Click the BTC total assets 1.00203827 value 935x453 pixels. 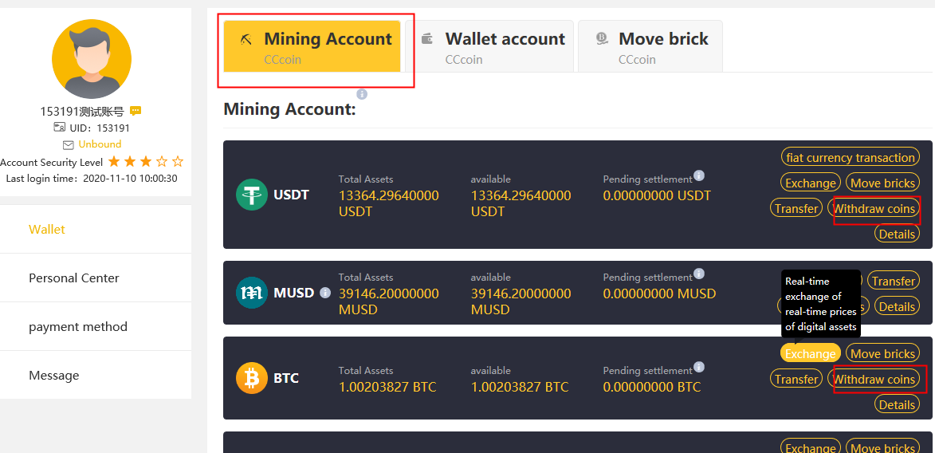pyautogui.click(x=387, y=388)
